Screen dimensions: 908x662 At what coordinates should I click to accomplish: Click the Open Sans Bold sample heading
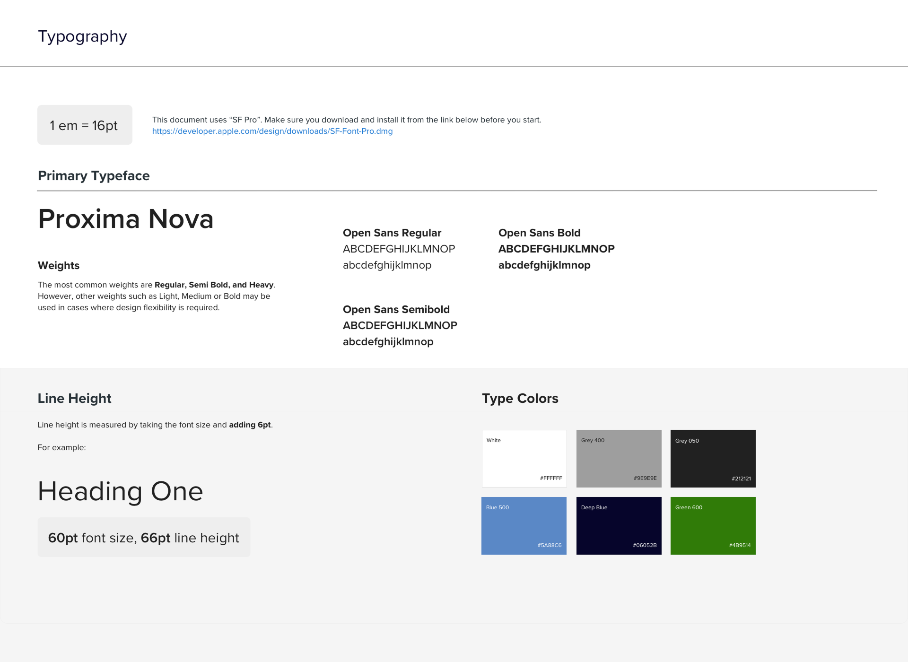click(x=539, y=233)
